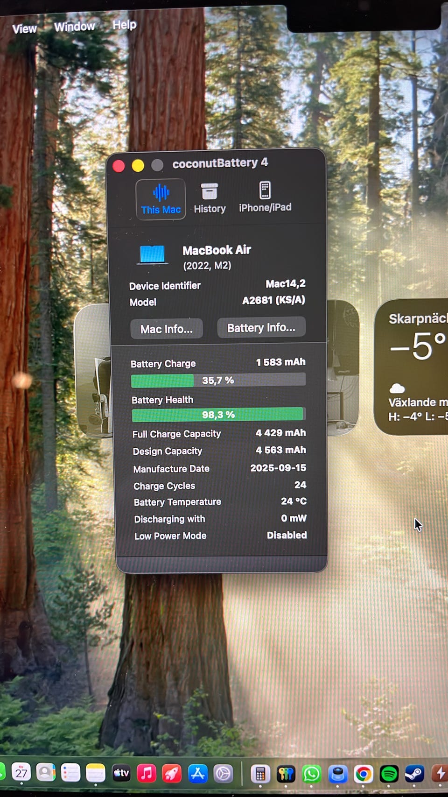This screenshot has height=797, width=448.
Task: Open Contacts from the Dock
Action: tap(46, 773)
